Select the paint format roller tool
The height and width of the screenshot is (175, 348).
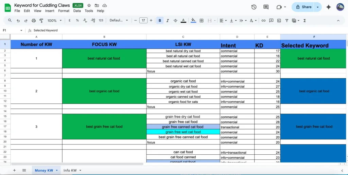coord(41,21)
